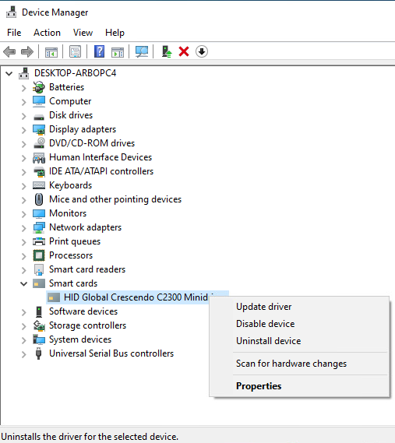Image resolution: width=395 pixels, height=443 pixels.
Task: Click the Forward arrow toolbar icon
Action: 27,51
